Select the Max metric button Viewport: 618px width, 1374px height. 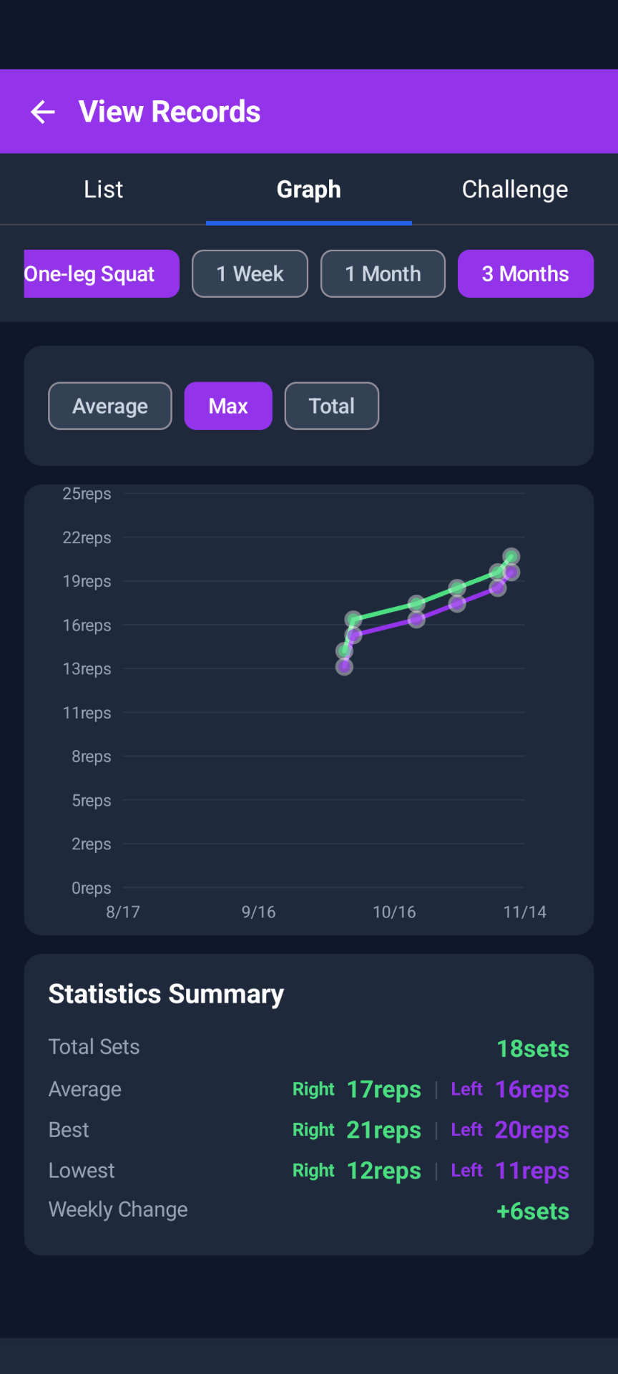pyautogui.click(x=228, y=406)
